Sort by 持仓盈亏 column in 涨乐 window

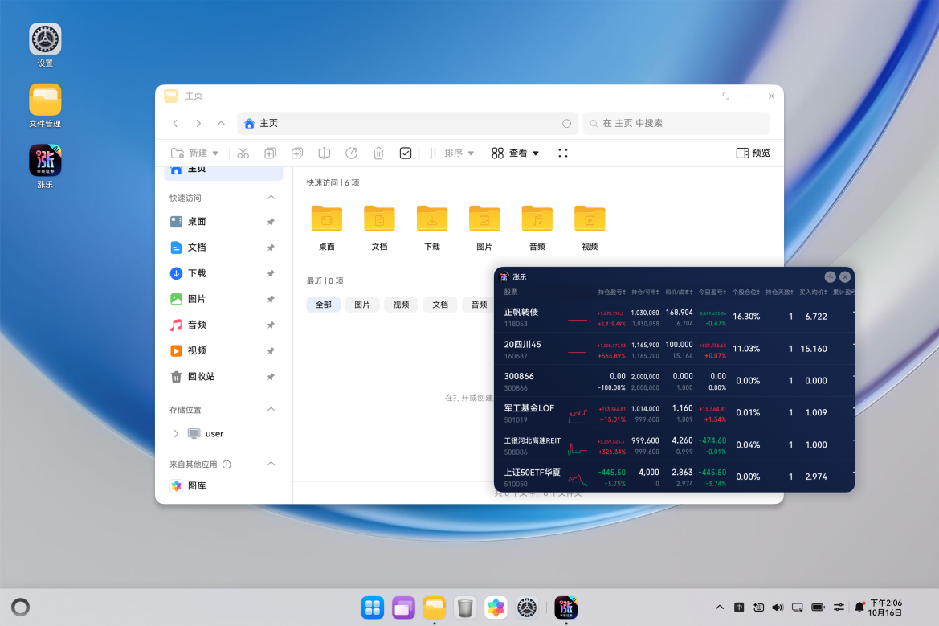tap(611, 293)
